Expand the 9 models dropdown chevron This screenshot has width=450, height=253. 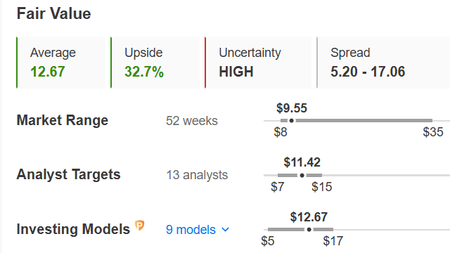point(226,230)
